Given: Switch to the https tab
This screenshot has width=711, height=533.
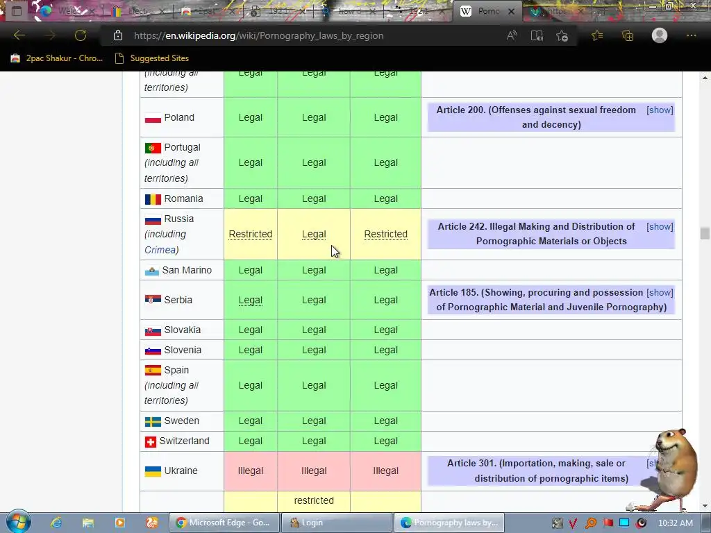Looking at the screenshot, I should [x=555, y=11].
